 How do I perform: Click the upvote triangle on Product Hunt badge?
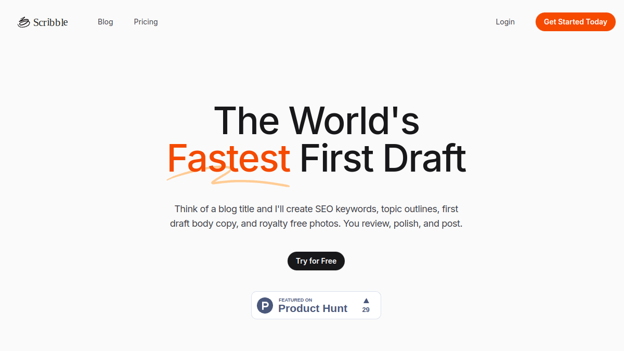click(366, 301)
